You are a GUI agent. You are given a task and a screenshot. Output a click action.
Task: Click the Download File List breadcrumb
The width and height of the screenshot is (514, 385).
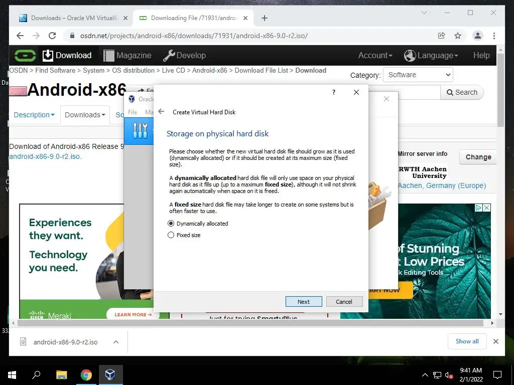(261, 70)
